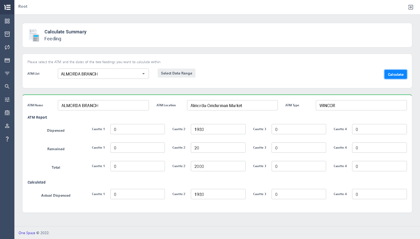420x239 pixels.
Task: Click the calculator icon next to Calculate Summary
Action: tap(34, 35)
